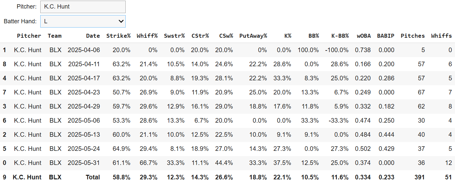The width and height of the screenshot is (455, 182).
Task: Click the Pitches column header
Action: click(x=412, y=36)
